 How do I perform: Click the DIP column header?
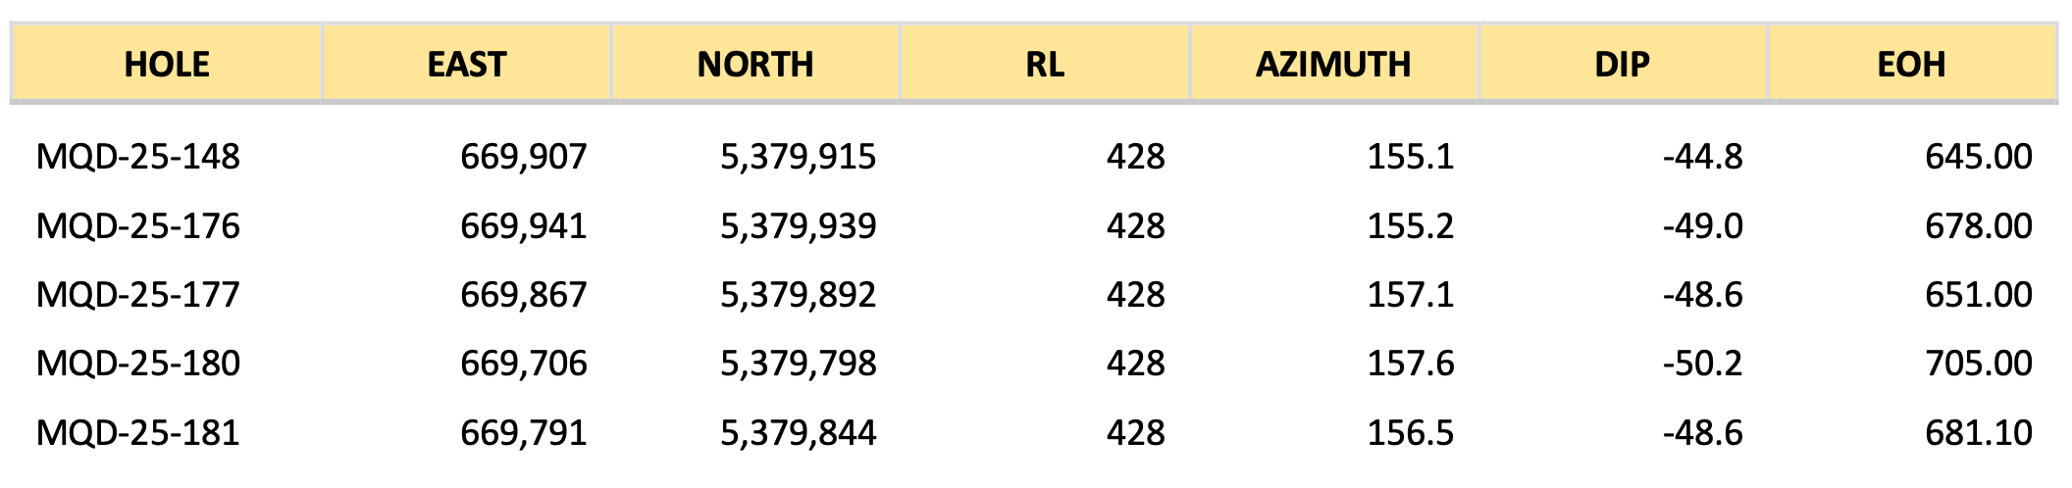point(1622,65)
